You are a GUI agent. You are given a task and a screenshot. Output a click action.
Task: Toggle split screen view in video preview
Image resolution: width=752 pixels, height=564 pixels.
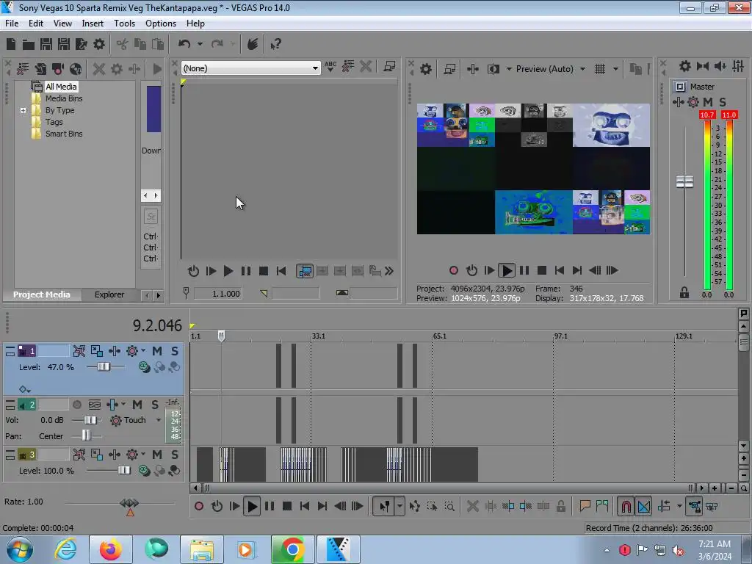493,69
